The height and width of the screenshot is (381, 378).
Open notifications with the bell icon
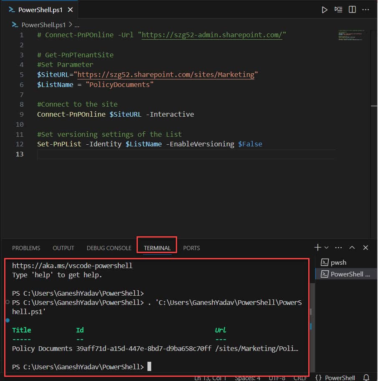pyautogui.click(x=366, y=378)
